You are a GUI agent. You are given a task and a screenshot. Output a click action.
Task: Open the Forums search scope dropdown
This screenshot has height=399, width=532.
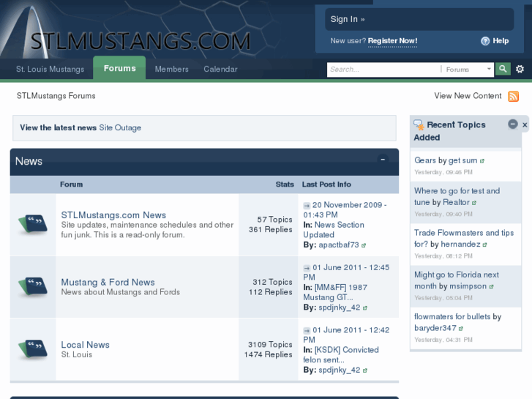[x=467, y=70]
